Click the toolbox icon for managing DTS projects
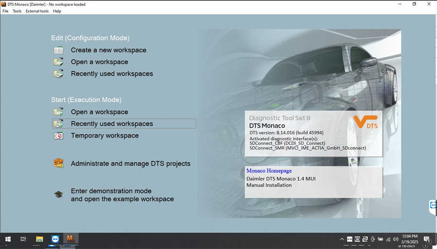Viewport: 437px width, 249px height. [x=58, y=163]
